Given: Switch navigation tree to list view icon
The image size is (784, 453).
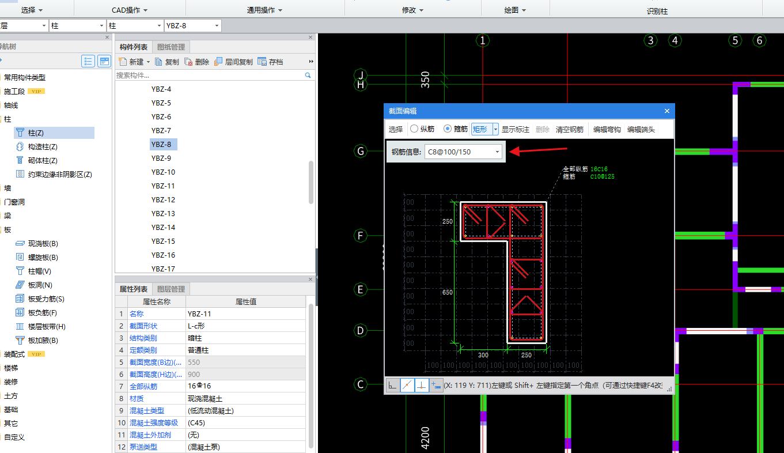Looking at the screenshot, I should click(x=88, y=61).
